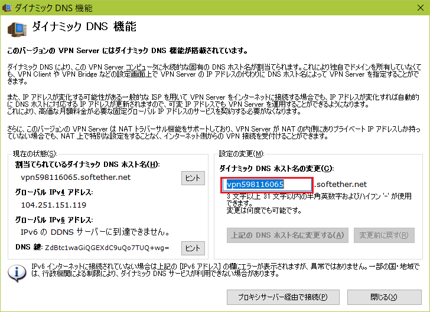
Task: Click the IPv6 DDNS server unreachable message
Action: 95,232
